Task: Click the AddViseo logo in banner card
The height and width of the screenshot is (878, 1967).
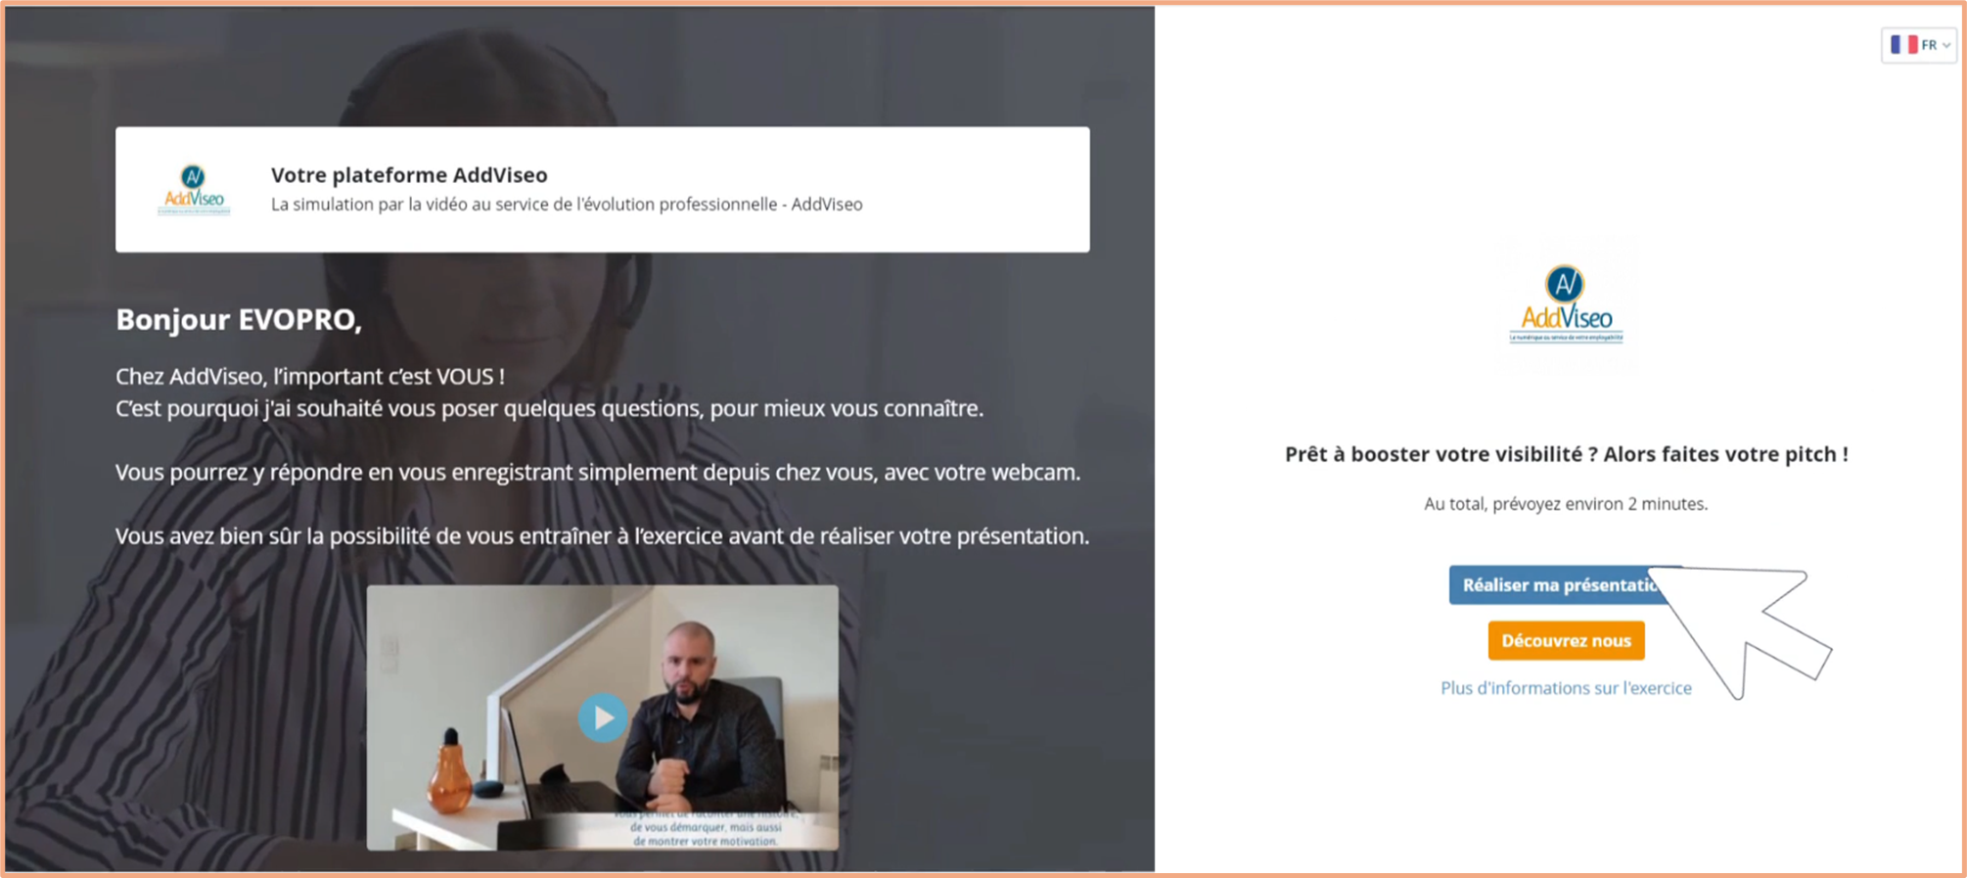Action: [194, 190]
